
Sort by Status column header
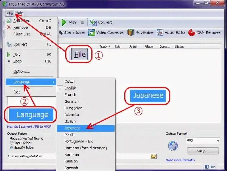[x=179, y=47]
